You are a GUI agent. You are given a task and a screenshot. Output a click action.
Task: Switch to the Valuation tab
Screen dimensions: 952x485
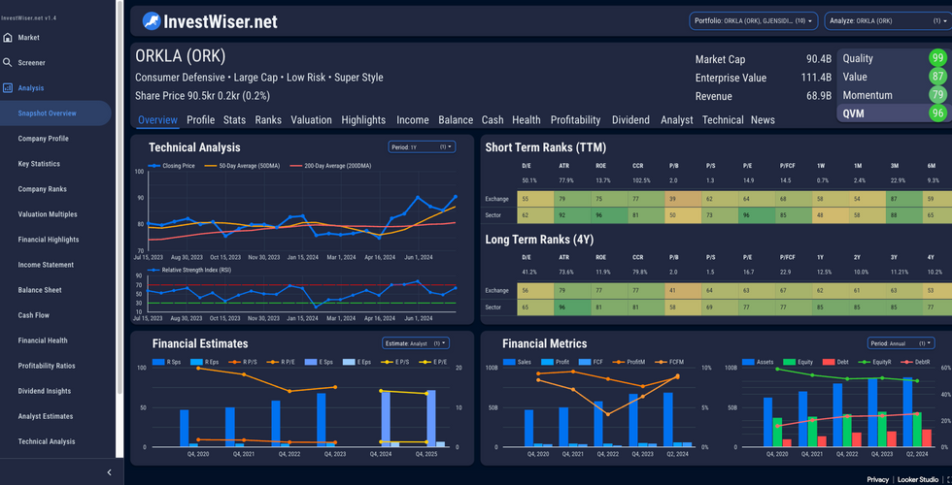click(311, 120)
